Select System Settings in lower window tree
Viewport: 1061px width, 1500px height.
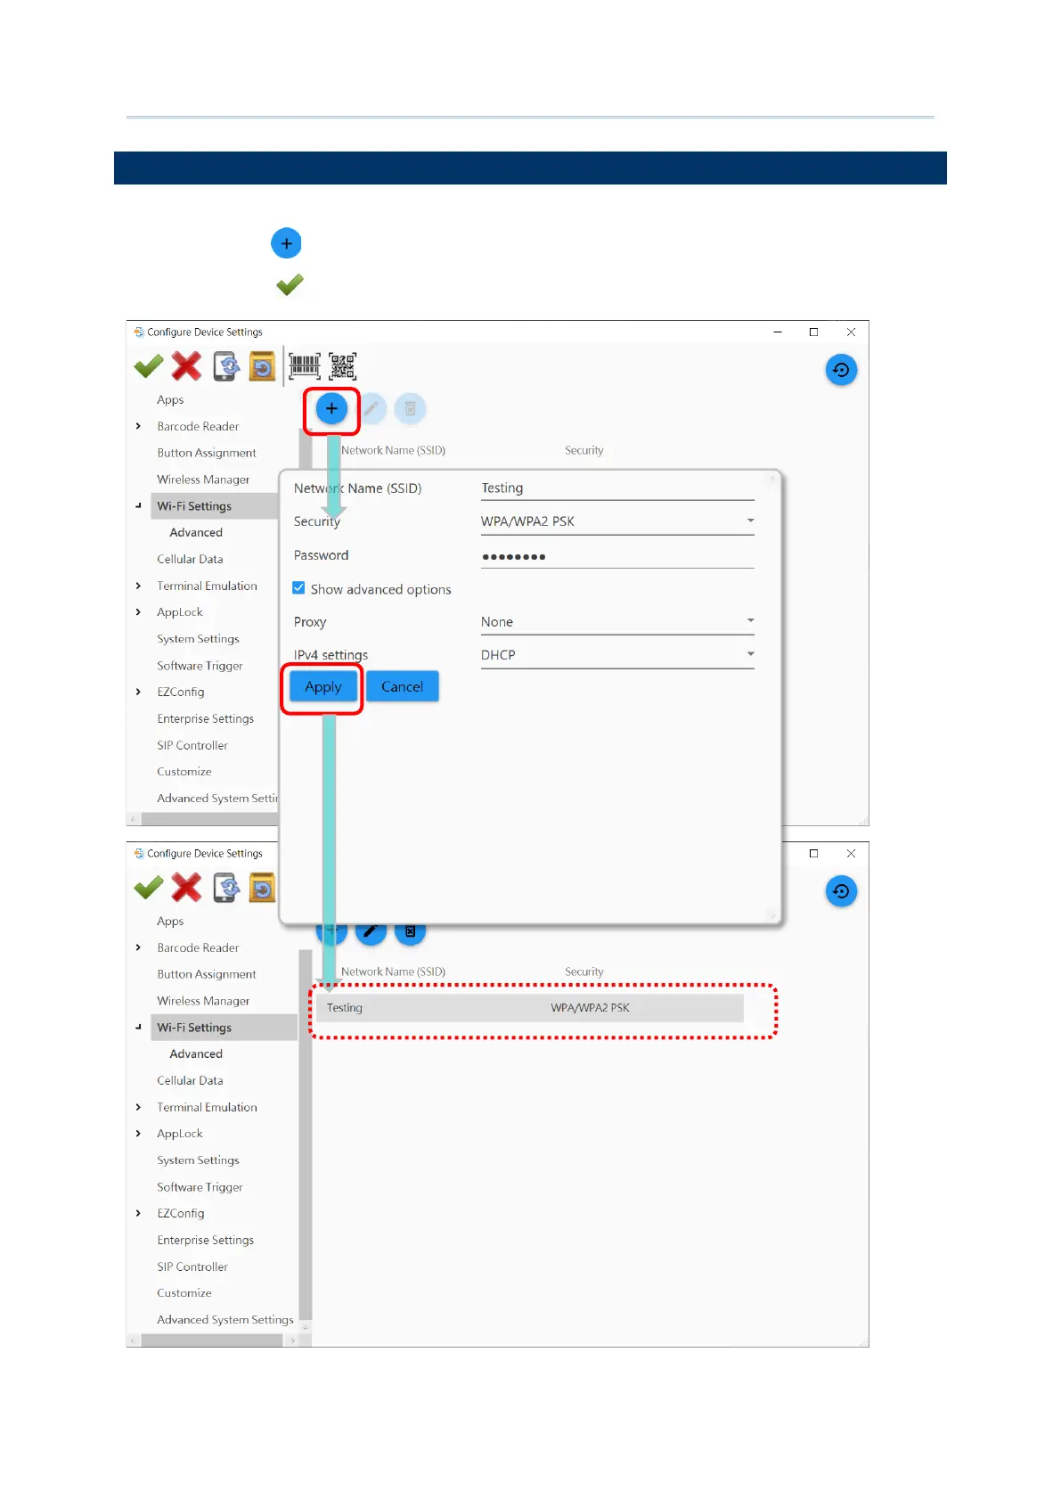[x=198, y=1160]
